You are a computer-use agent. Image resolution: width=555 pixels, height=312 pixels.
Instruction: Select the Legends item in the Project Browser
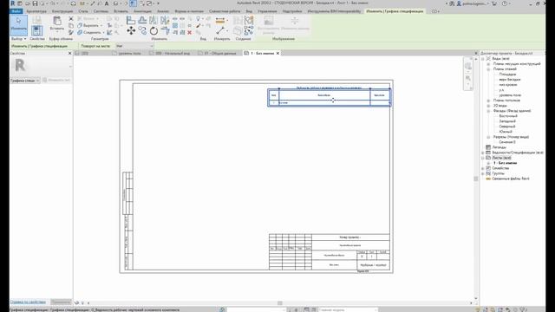click(x=499, y=147)
